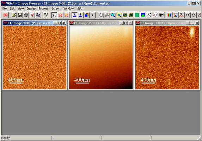
Task: Open the Window menu
Action: (68, 8)
